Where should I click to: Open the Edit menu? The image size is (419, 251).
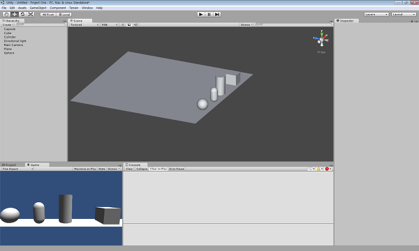(x=13, y=8)
